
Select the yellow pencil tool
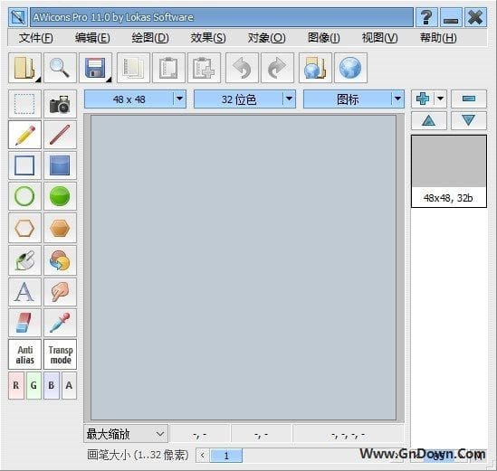point(24,135)
